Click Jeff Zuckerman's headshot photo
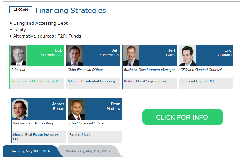 (x=75, y=56)
